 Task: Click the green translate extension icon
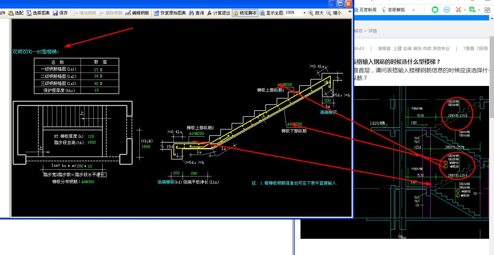click(473, 10)
